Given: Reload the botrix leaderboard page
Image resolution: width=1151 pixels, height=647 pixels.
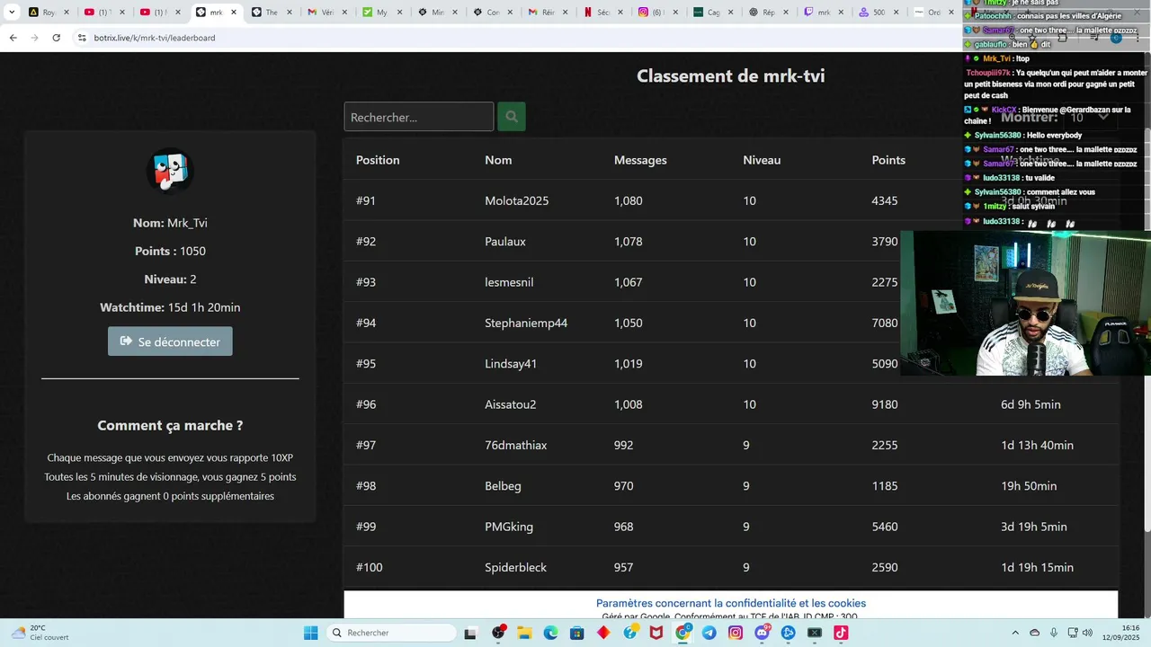Looking at the screenshot, I should (x=56, y=38).
